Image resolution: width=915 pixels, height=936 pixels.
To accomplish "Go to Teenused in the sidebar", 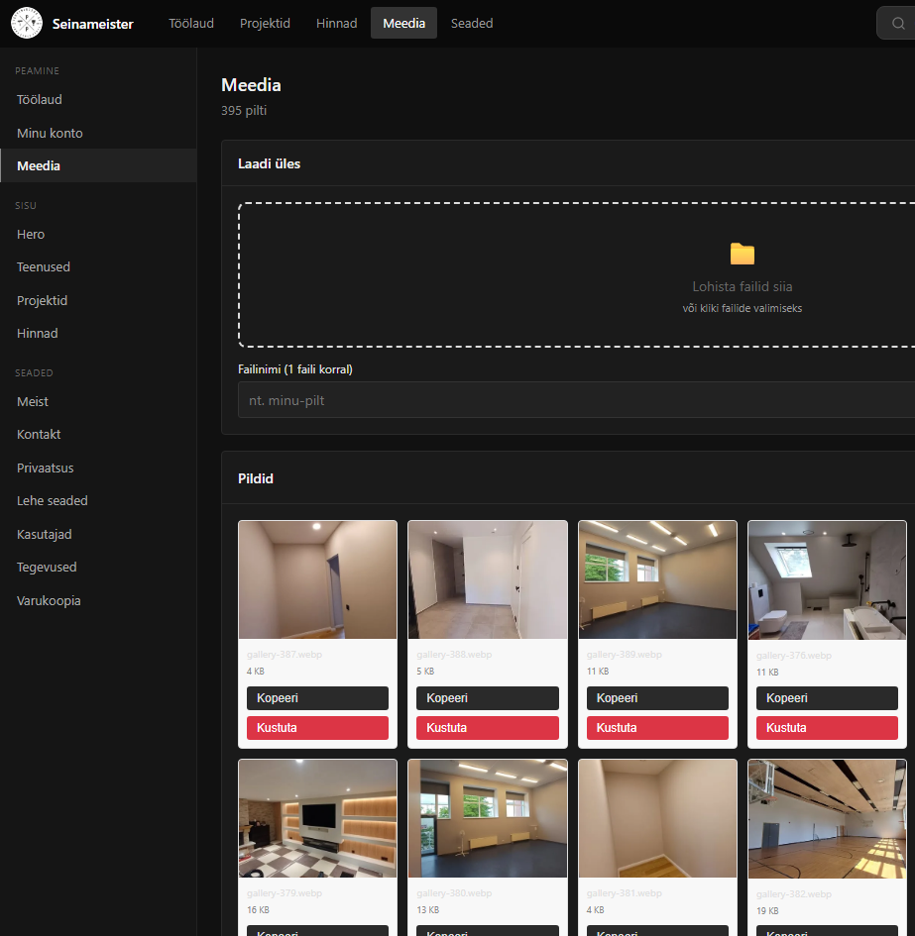I will pos(44,266).
